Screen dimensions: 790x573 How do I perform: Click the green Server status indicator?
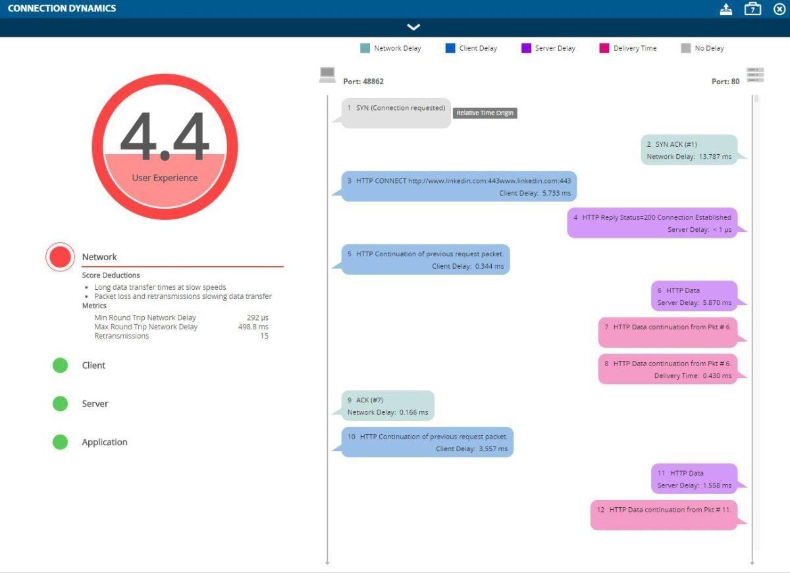[60, 403]
